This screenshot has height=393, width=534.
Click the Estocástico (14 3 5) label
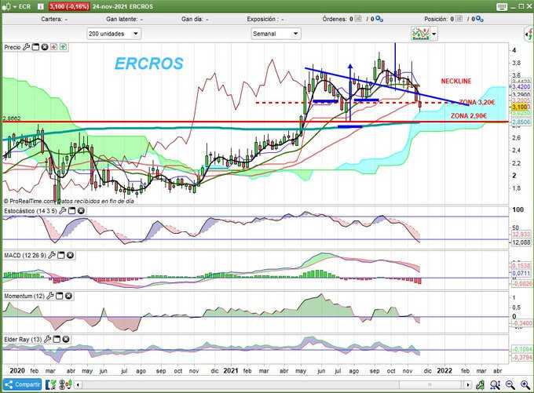coord(31,211)
